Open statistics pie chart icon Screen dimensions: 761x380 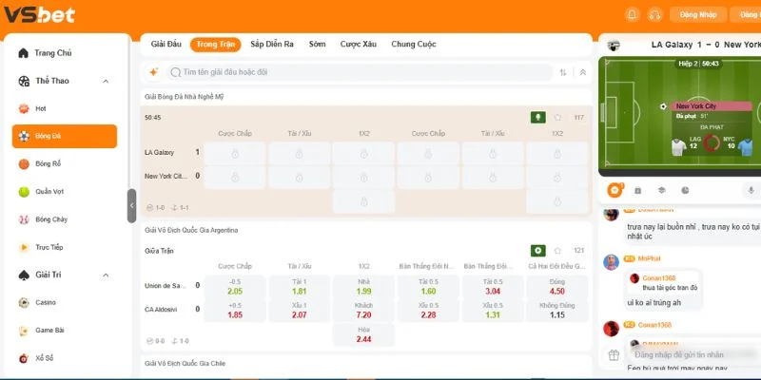tap(685, 191)
